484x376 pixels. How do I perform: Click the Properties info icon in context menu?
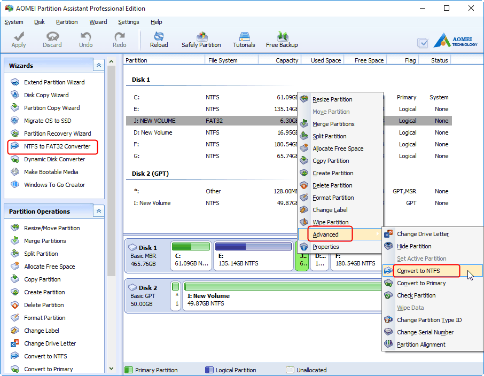tap(304, 246)
